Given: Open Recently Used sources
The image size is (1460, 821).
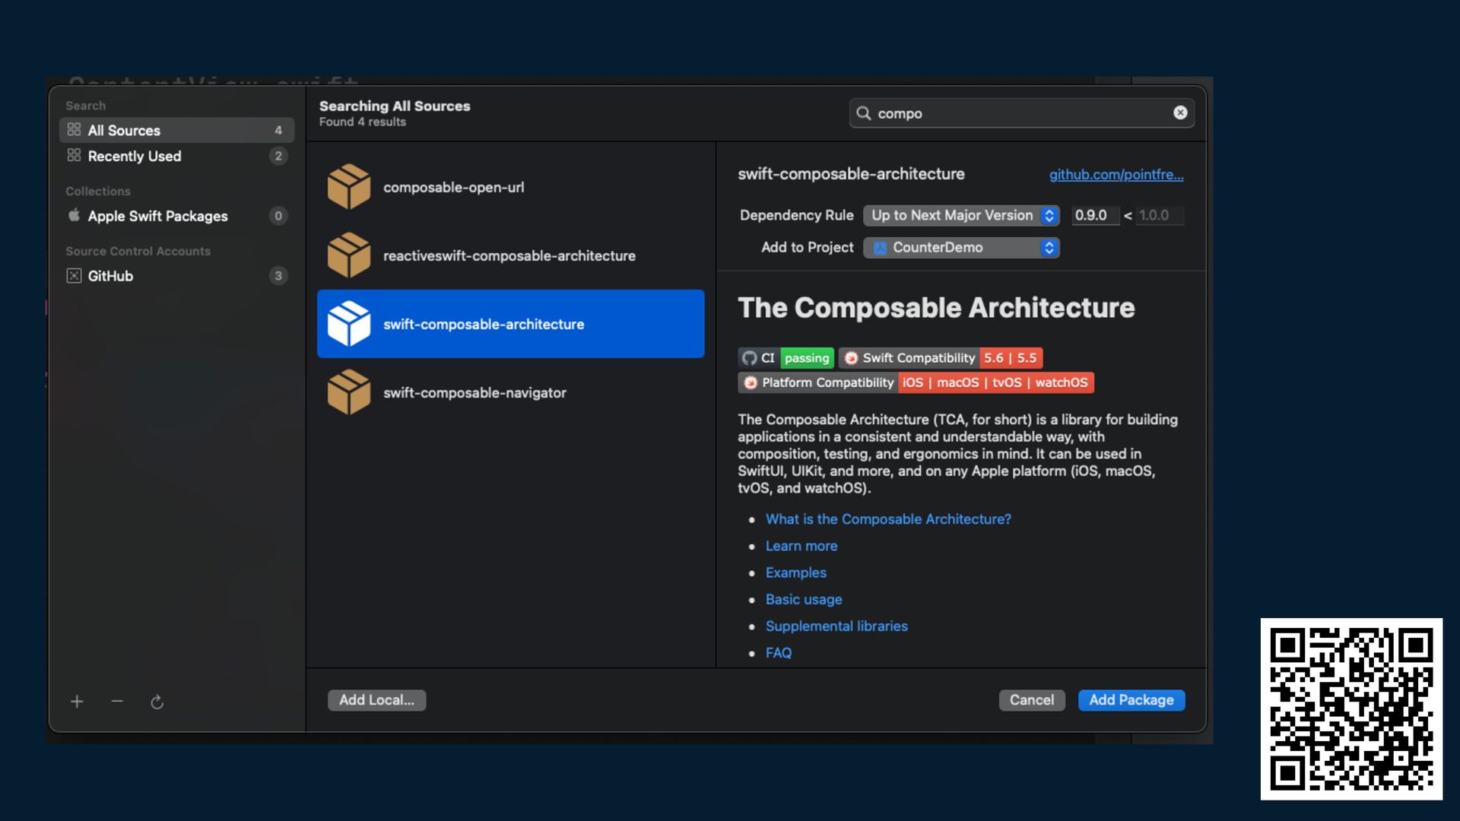Looking at the screenshot, I should click(x=176, y=156).
